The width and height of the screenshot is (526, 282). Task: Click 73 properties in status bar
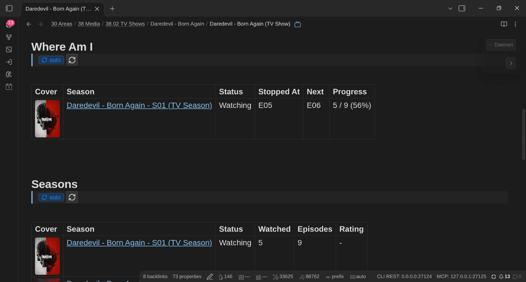pos(187,277)
